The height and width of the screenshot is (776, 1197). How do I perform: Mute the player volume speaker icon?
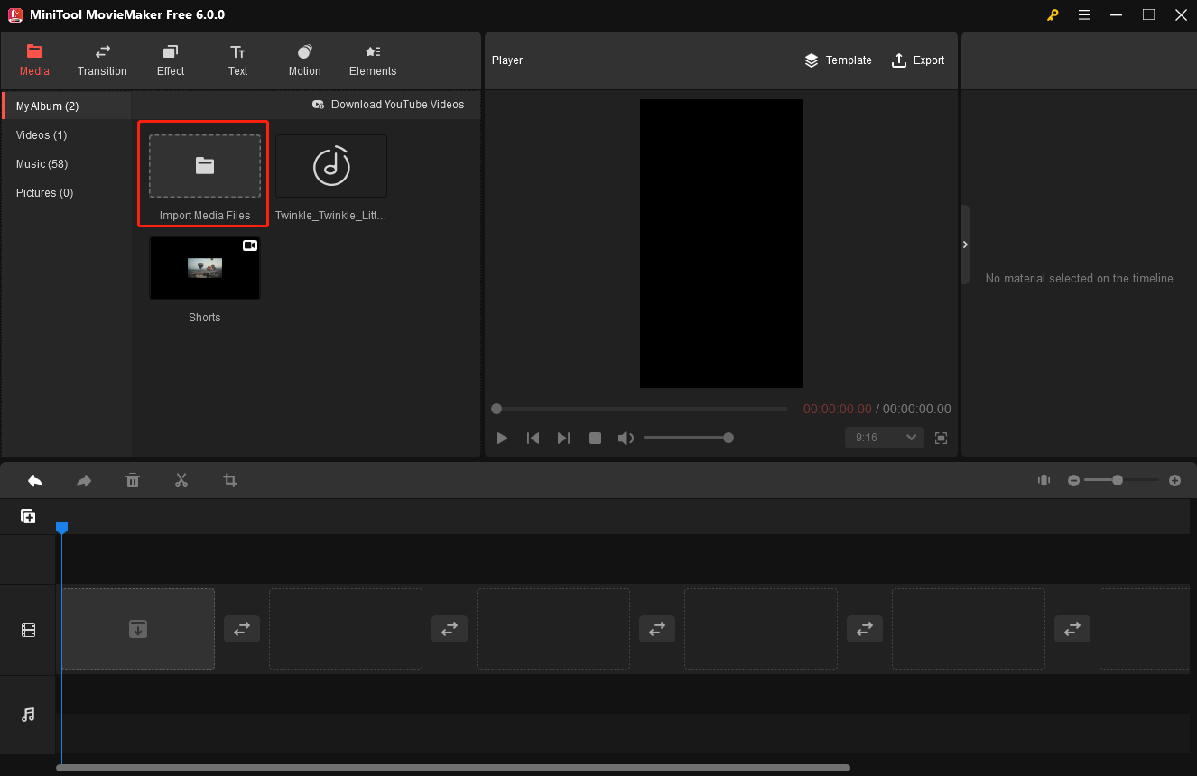(625, 438)
